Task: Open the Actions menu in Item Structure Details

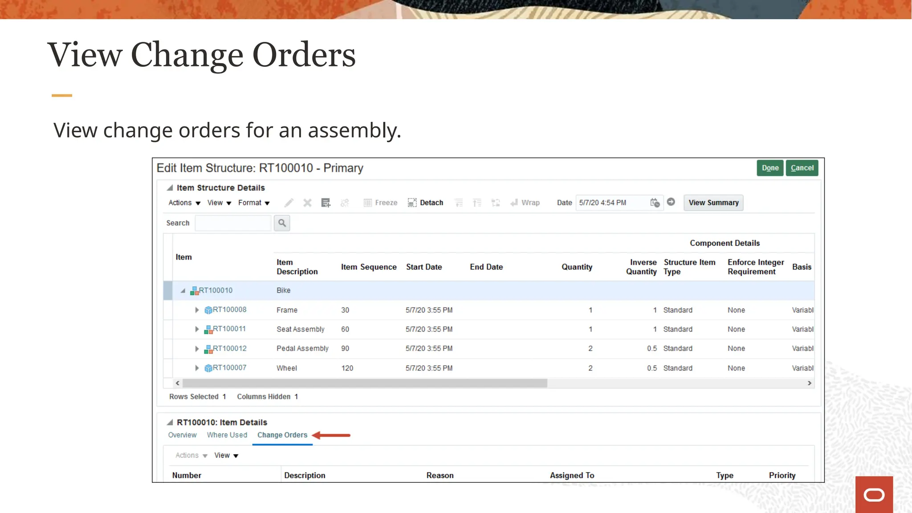Action: coord(184,203)
